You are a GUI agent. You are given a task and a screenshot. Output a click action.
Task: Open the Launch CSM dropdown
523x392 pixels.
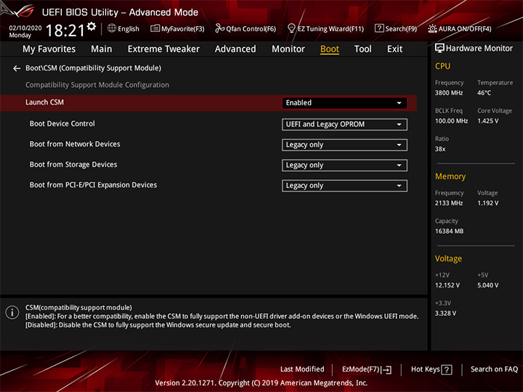pyautogui.click(x=344, y=103)
